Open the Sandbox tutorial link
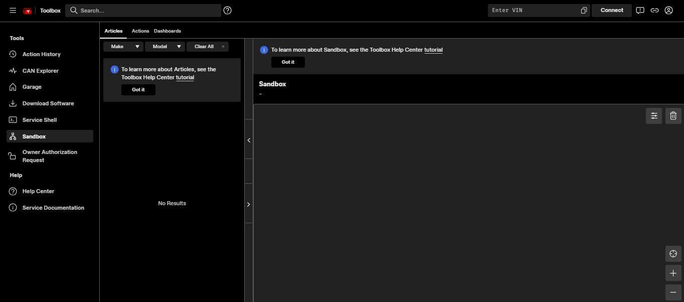Image resolution: width=684 pixels, height=302 pixels. pyautogui.click(x=433, y=50)
